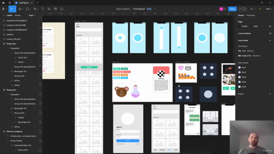Expand the present options dropdown arrow
274x154 pixels.
pyautogui.click(x=255, y=9)
